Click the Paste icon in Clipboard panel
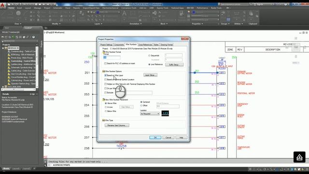This screenshot has height=174, width=309. 251,14
